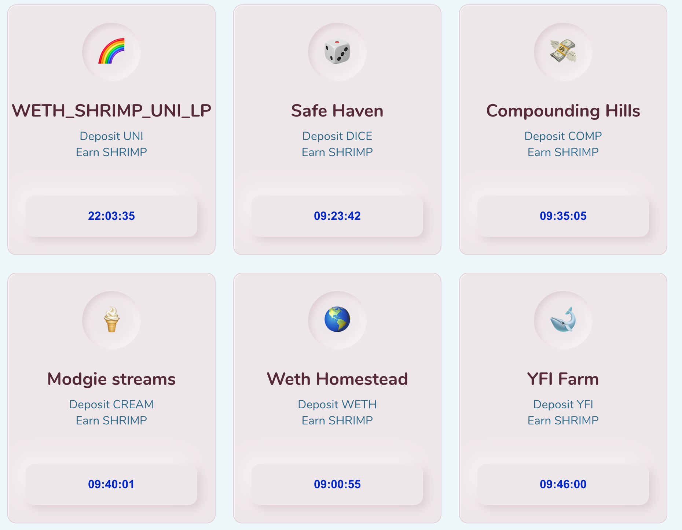Image resolution: width=682 pixels, height=530 pixels.
Task: Click the rainbow icon on WETH_SHRIMP_UNI_LP
Action: coord(111,51)
